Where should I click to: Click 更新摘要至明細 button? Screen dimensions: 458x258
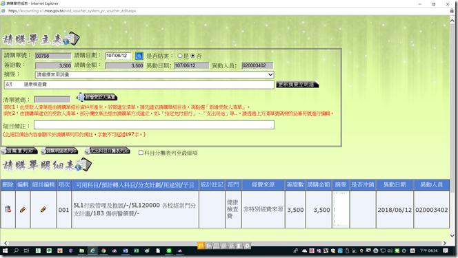(297, 85)
